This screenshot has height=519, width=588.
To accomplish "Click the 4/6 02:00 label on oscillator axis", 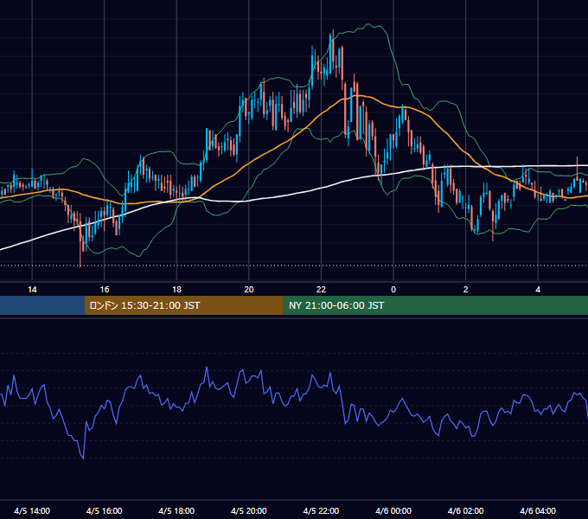I will click(x=465, y=510).
